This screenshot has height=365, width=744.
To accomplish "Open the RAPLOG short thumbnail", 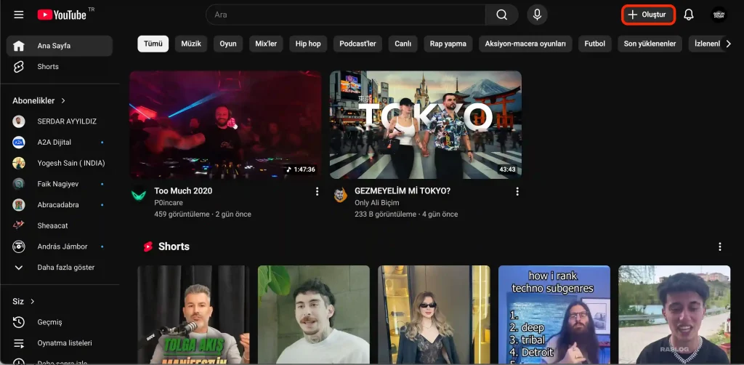I will (x=674, y=315).
